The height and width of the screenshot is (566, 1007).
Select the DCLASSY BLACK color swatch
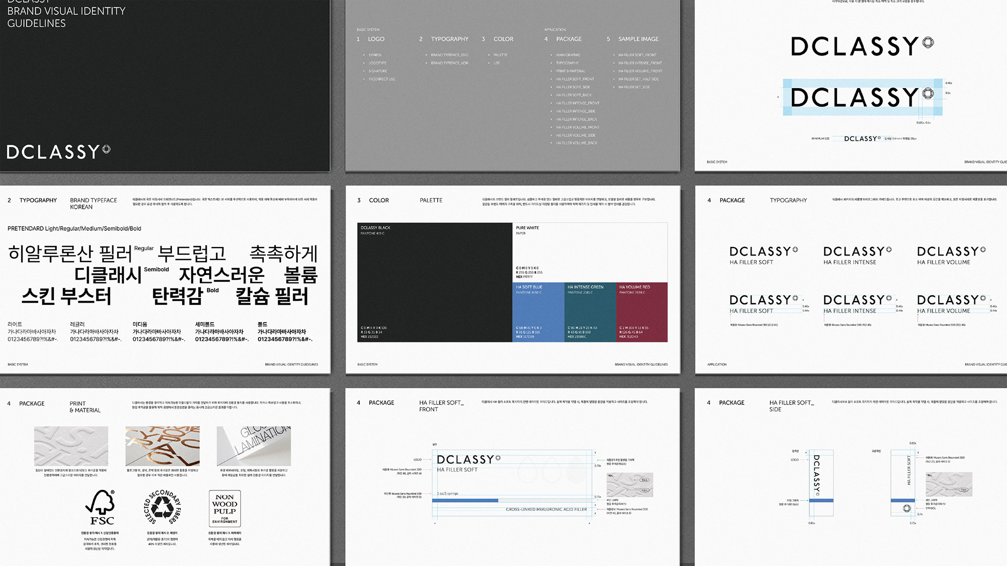pos(435,282)
